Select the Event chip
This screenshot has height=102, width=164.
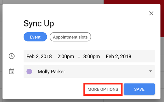35,37
